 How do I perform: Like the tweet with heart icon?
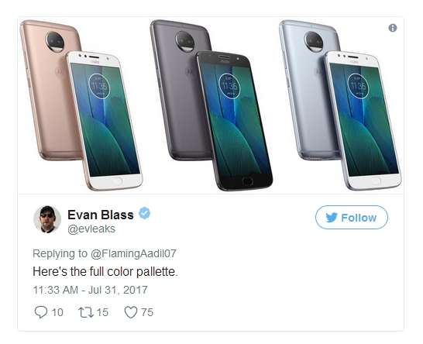[x=131, y=312]
